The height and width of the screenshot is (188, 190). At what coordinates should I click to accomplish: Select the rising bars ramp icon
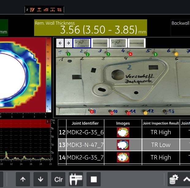tap(46, 10)
